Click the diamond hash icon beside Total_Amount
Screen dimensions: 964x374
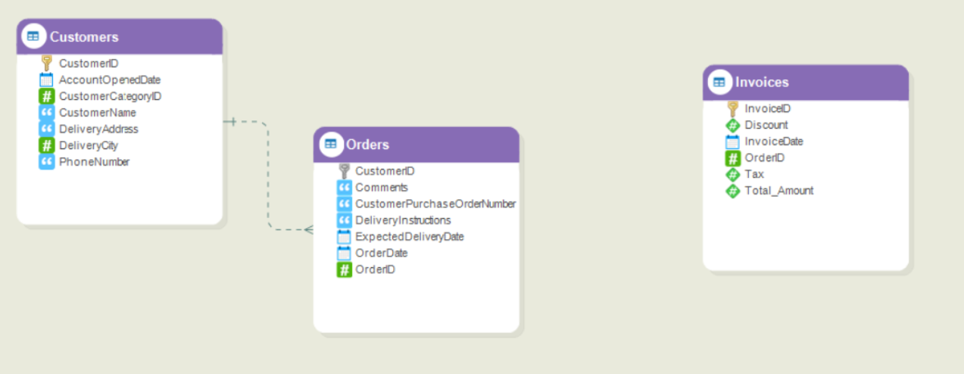(732, 191)
